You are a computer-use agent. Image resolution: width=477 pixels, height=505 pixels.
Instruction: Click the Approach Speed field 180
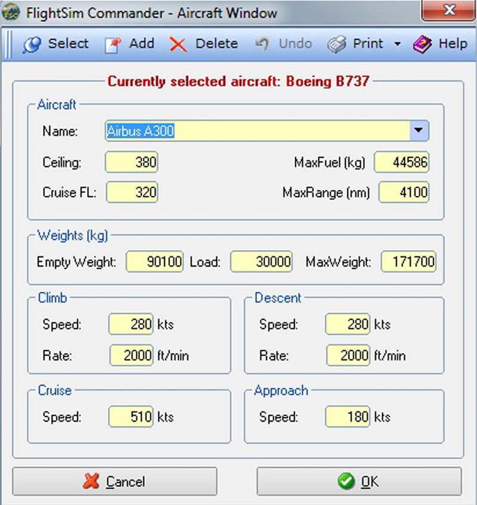coord(348,417)
